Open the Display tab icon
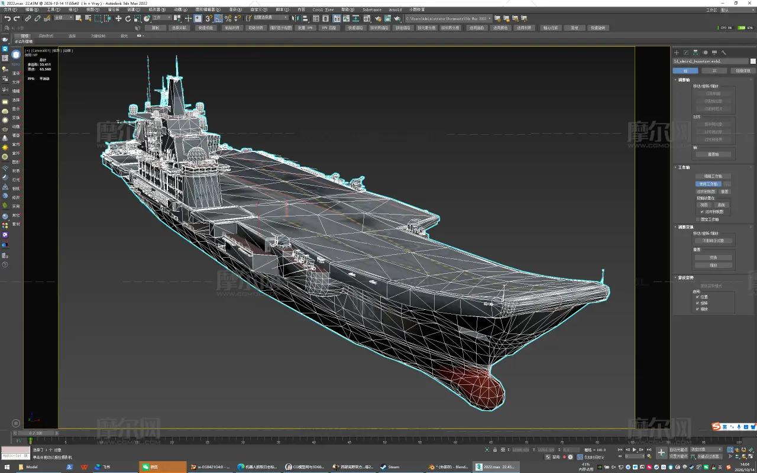This screenshot has height=473, width=757. [x=714, y=53]
